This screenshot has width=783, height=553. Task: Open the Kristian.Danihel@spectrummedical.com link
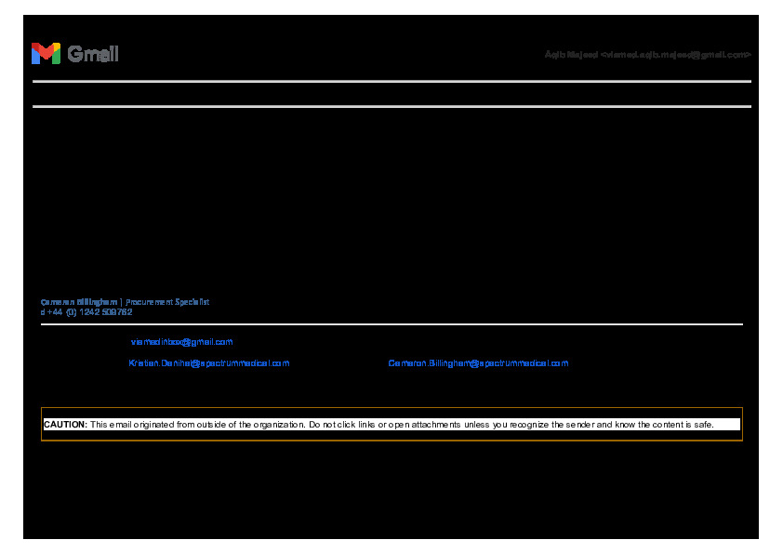pyautogui.click(x=209, y=363)
